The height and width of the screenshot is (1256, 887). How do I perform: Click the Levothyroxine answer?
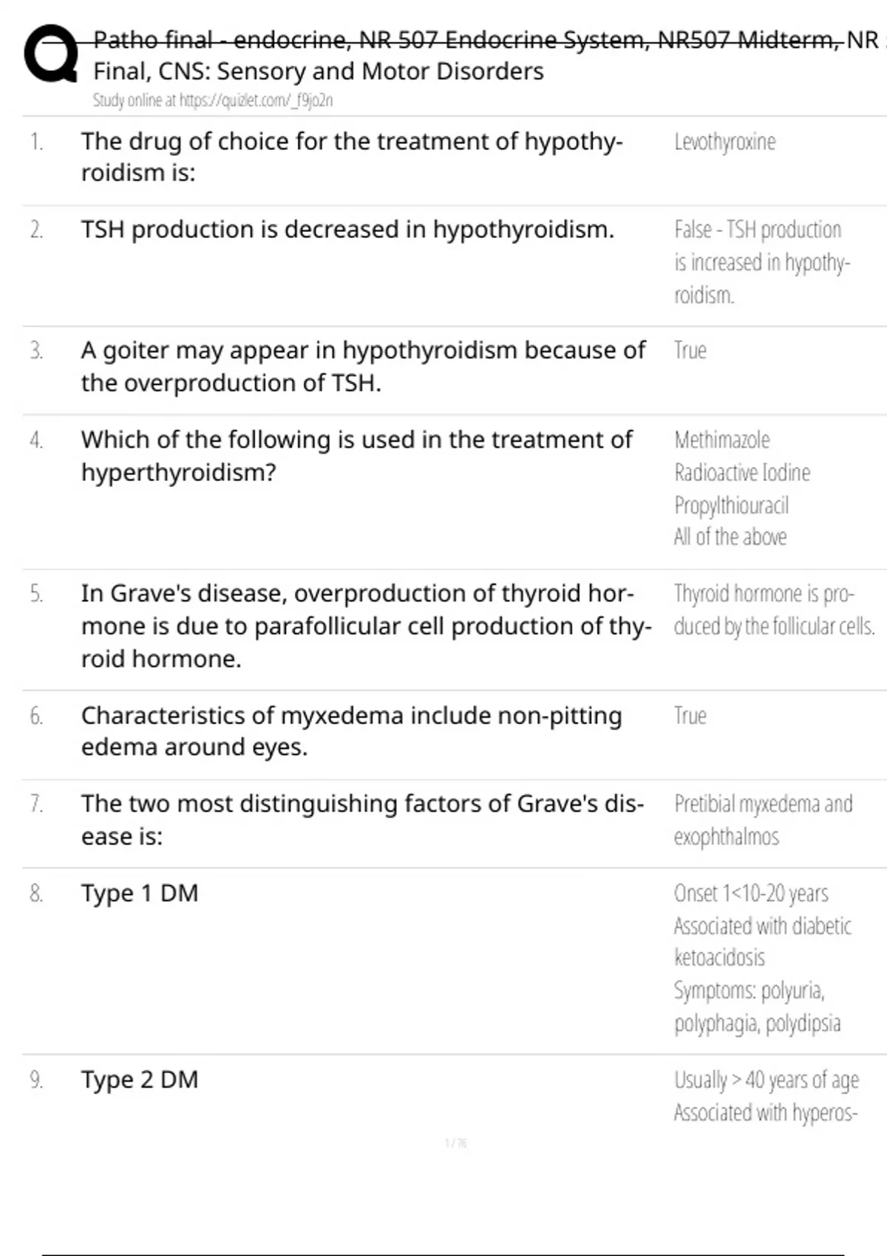coord(724,141)
